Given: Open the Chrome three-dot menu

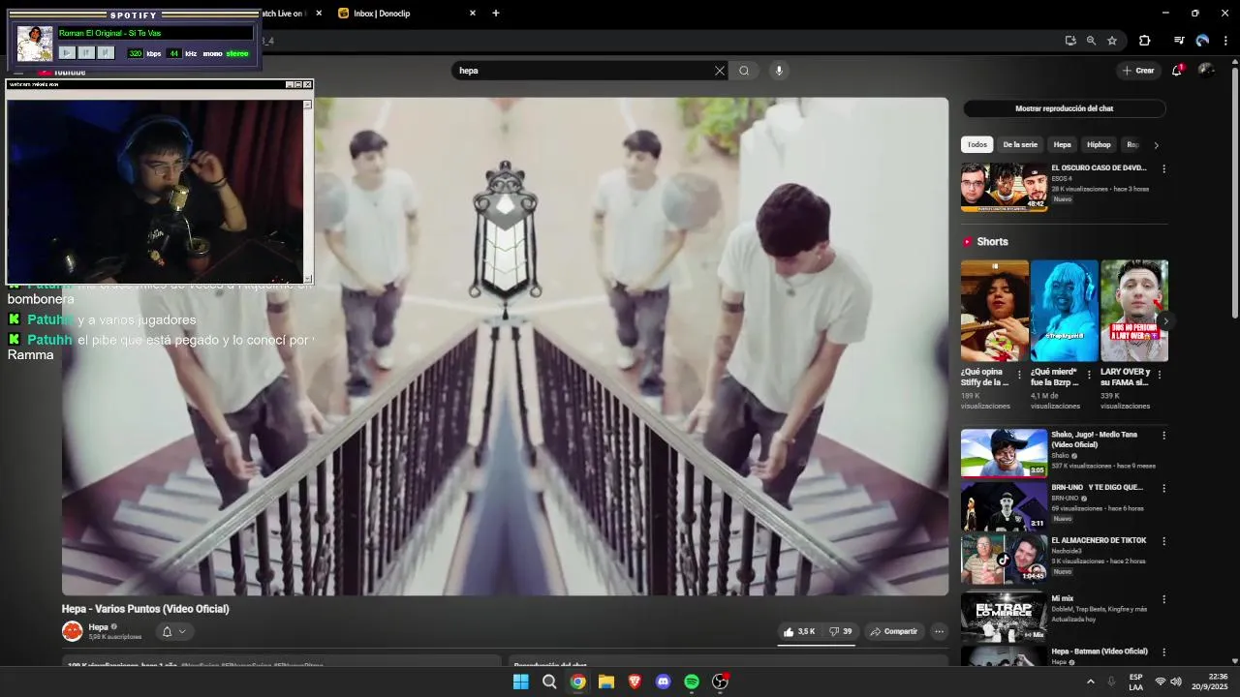Looking at the screenshot, I should (1225, 41).
